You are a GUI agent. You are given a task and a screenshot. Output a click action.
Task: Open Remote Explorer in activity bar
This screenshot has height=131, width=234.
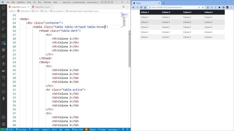click(3, 36)
